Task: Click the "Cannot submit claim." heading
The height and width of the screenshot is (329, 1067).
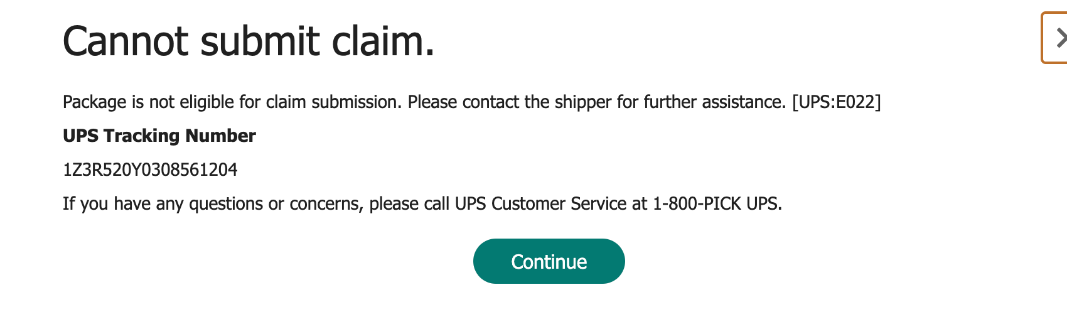Action: [249, 41]
